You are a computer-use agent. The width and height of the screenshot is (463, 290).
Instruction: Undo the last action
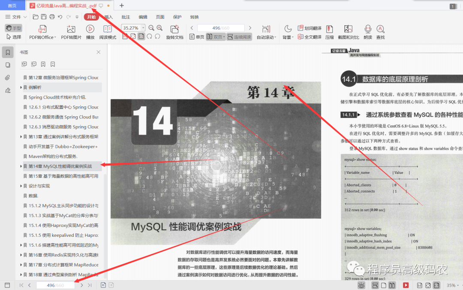60,17
